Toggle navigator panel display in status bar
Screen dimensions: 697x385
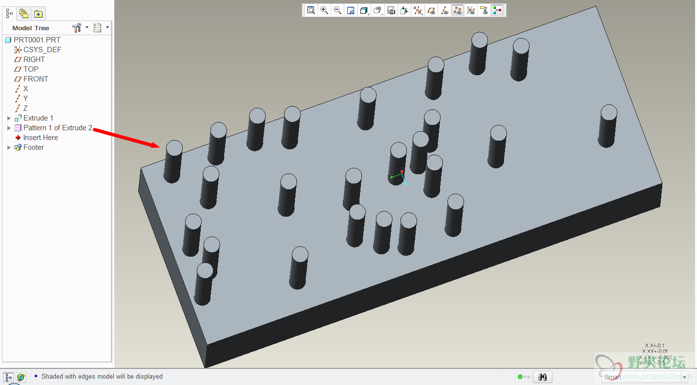[8, 377]
